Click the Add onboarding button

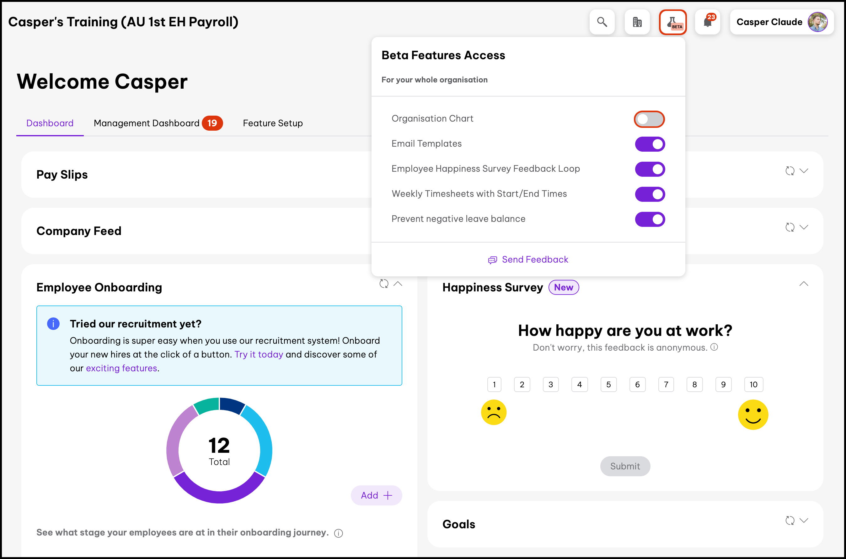coord(376,495)
